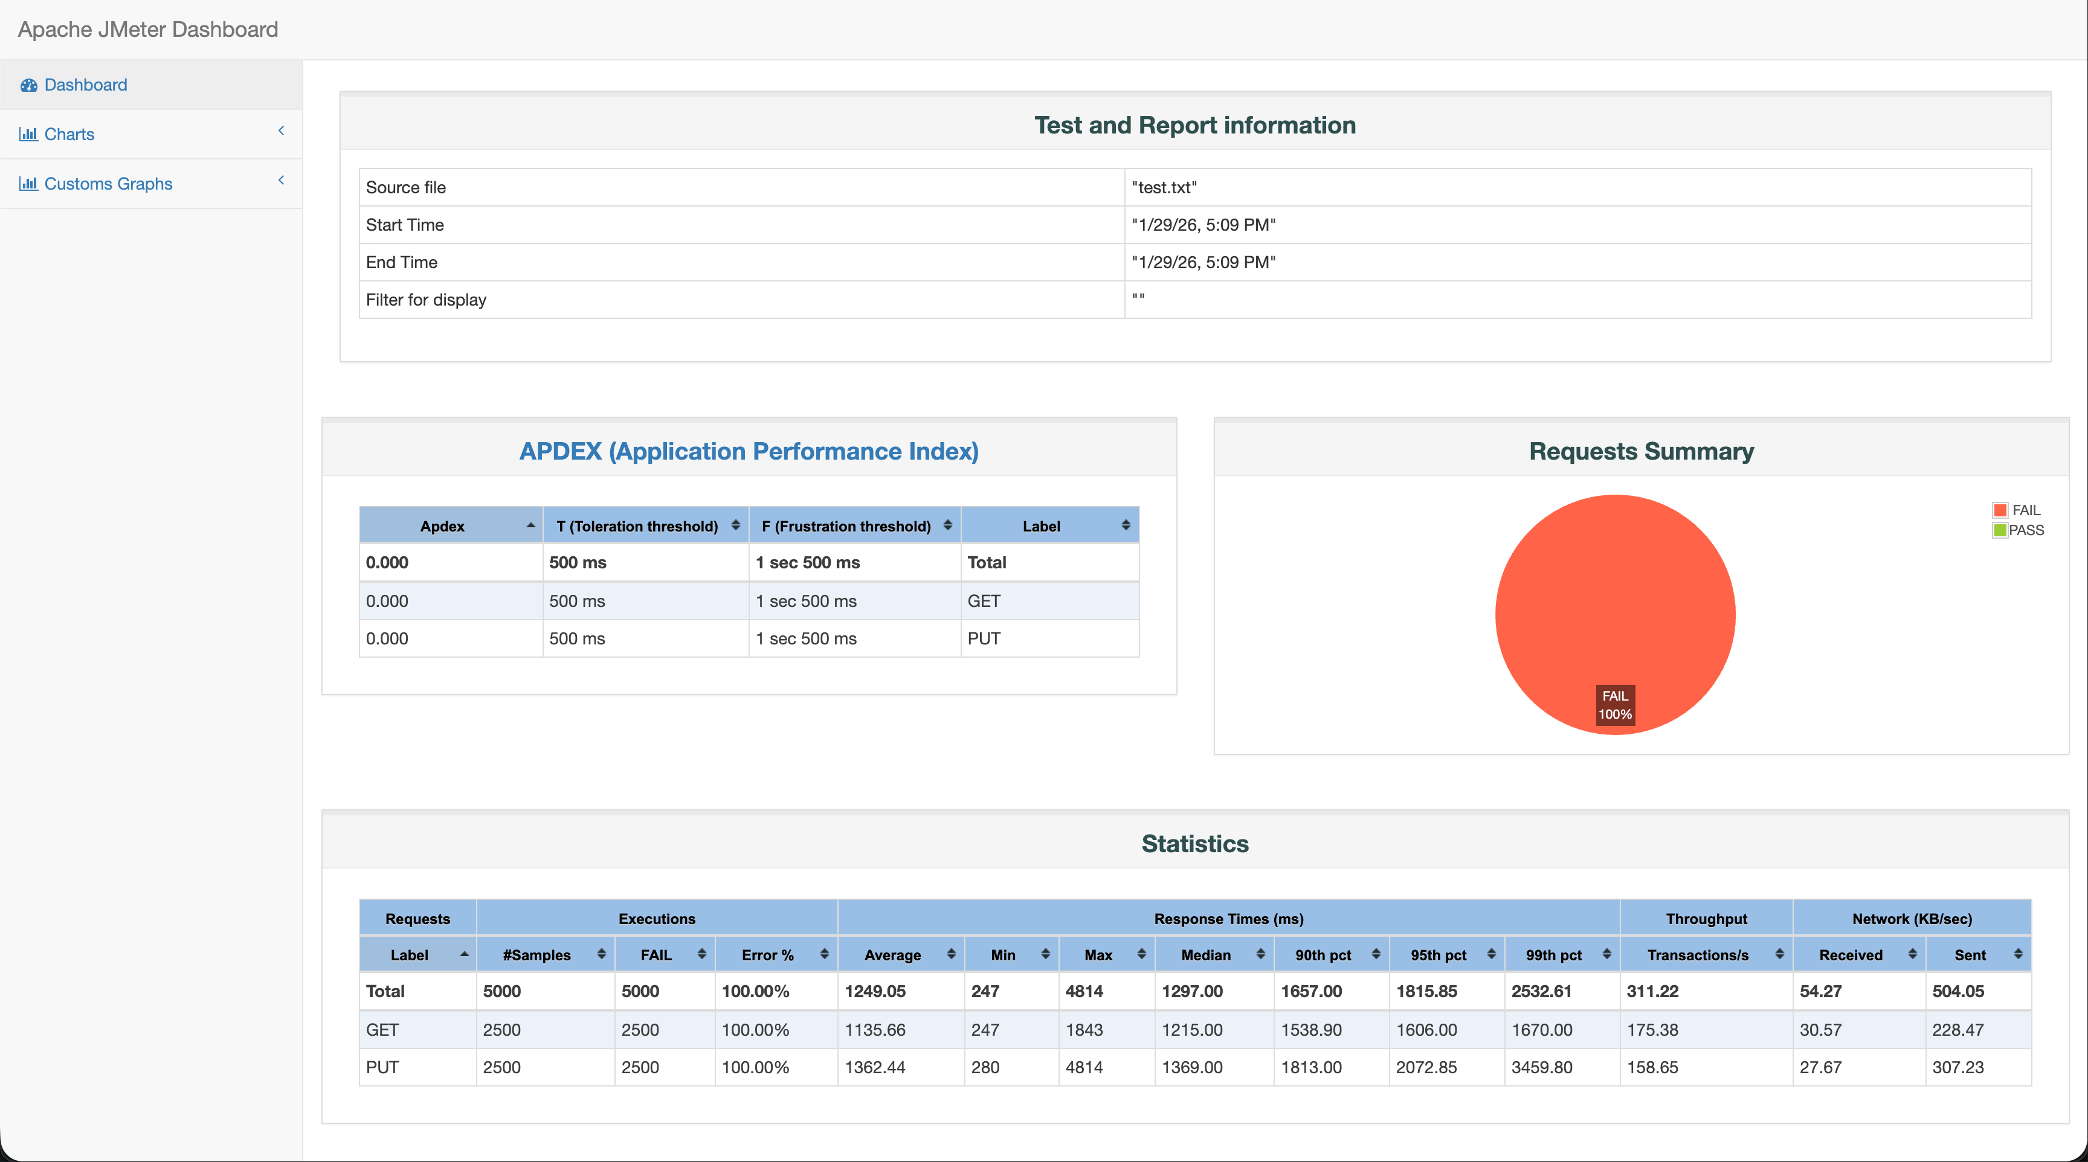Open the Charts sidebar menu
The height and width of the screenshot is (1162, 2088).
click(x=69, y=135)
